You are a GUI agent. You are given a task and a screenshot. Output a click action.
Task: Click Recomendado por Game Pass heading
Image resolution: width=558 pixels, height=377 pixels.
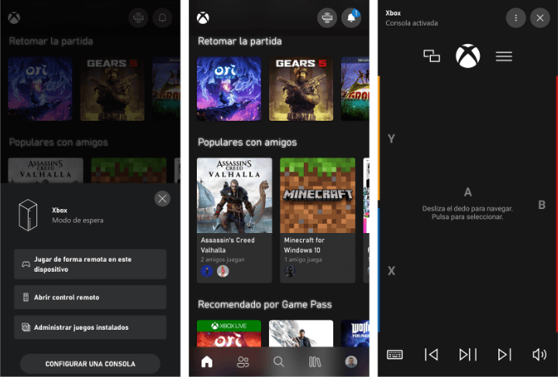(x=265, y=304)
